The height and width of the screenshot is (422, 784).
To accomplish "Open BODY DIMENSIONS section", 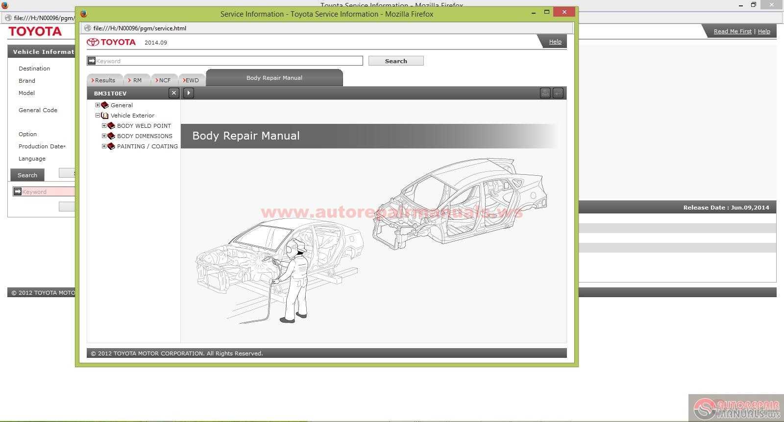I will click(145, 136).
